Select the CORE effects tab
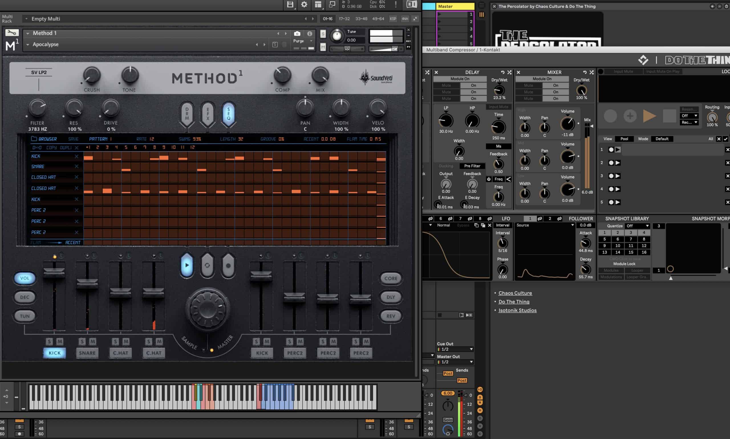 (391, 278)
